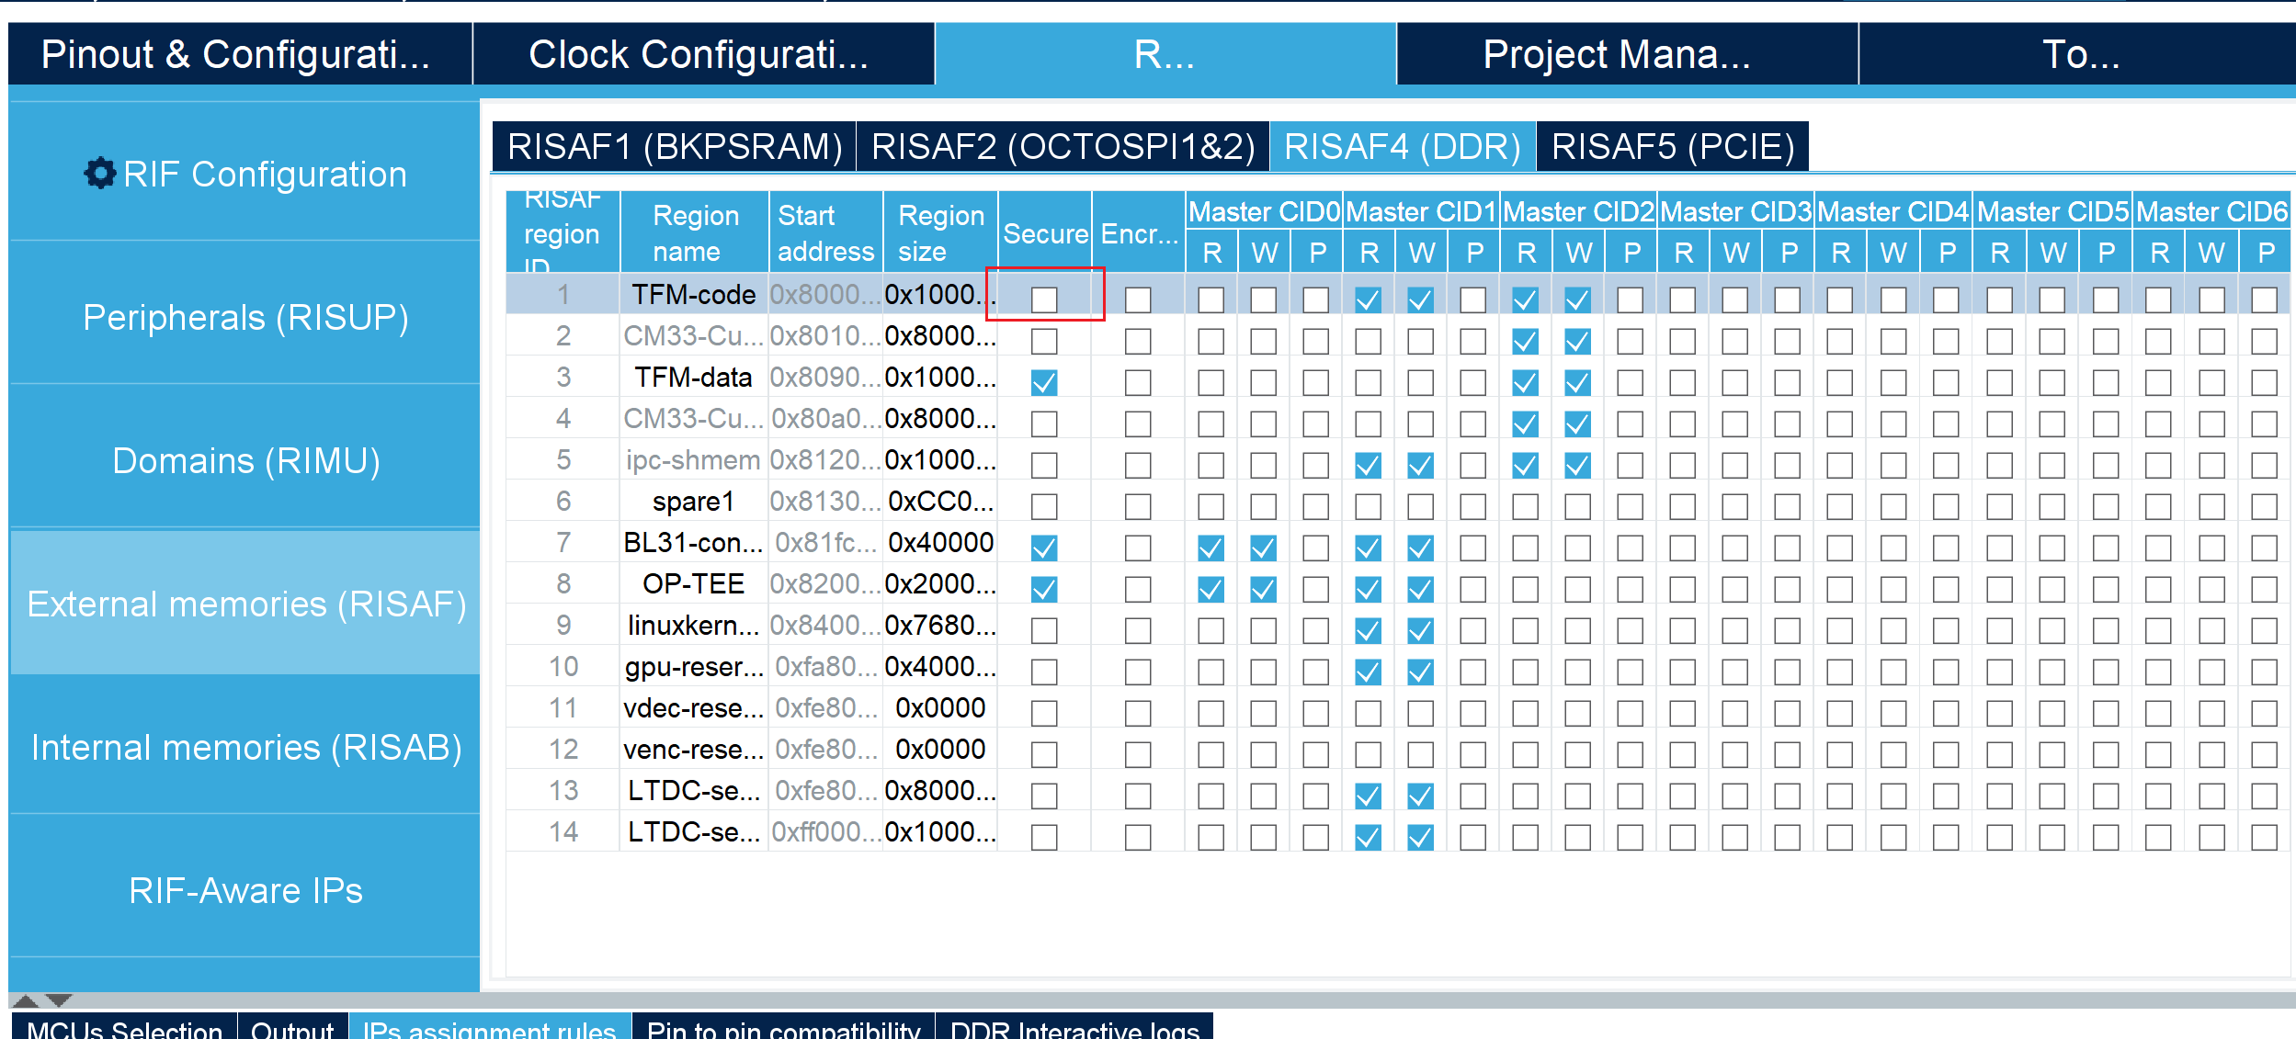Click the up arrow panel collapse icon
This screenshot has width=2296, height=1039.
click(x=26, y=1000)
